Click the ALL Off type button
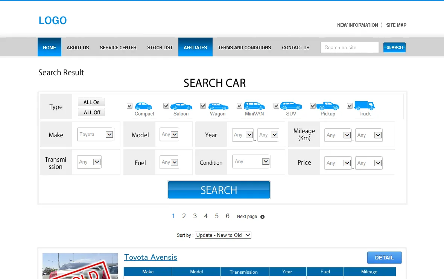444x279 pixels. coord(91,112)
